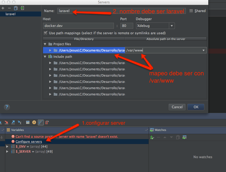Toggle the Use path mappings checkbox
This screenshot has height=172, width=226.
coord(46,33)
